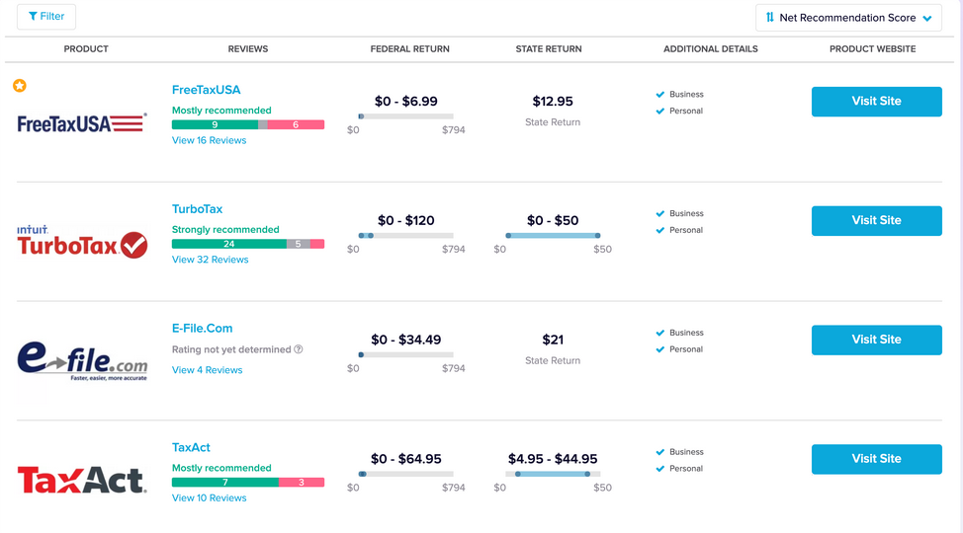
Task: Click the $0 - $120 federal price
Action: click(406, 220)
